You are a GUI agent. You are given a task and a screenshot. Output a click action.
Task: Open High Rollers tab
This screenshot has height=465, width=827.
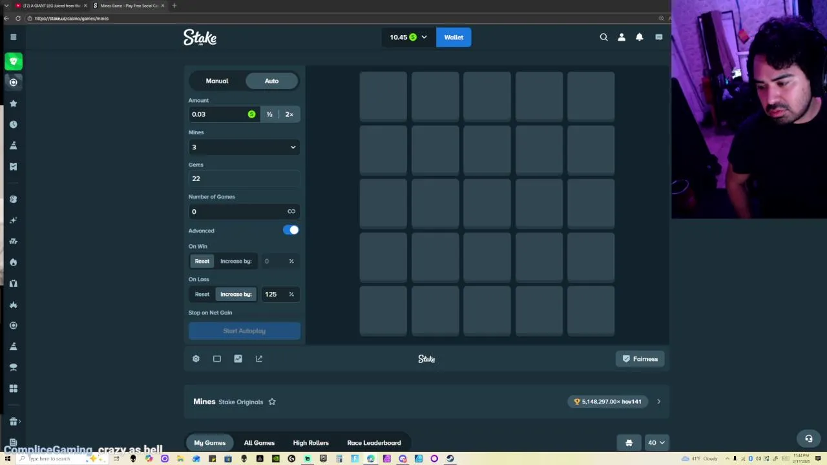(x=311, y=443)
